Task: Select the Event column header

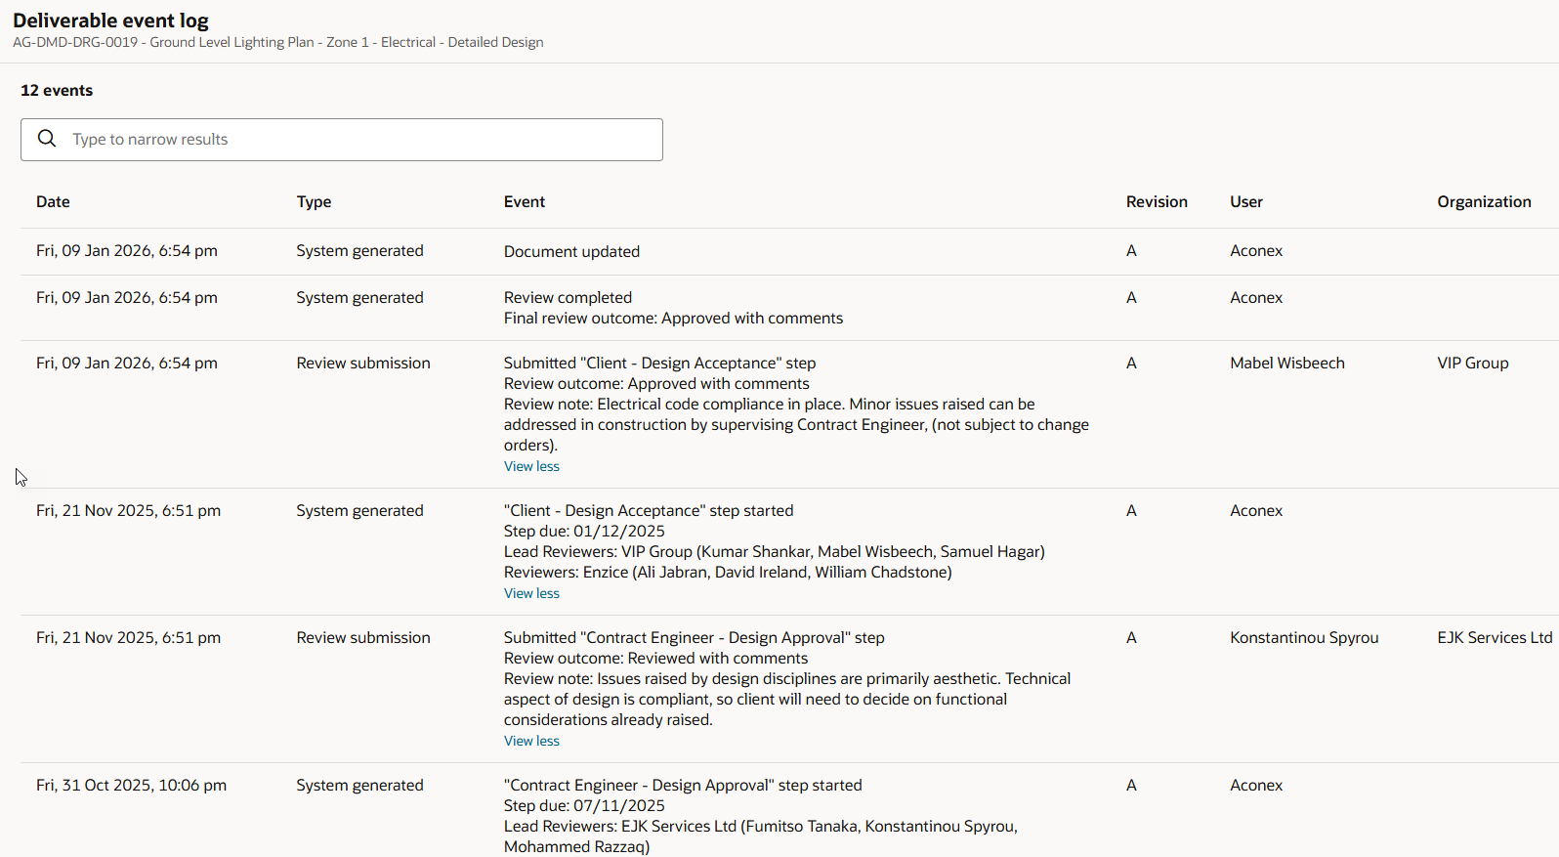Action: point(525,201)
